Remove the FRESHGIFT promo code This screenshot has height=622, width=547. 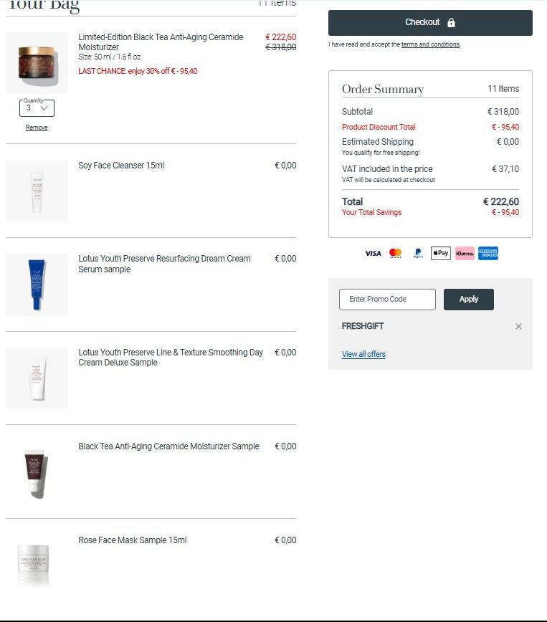518,327
